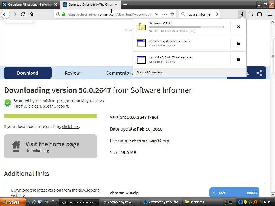Viewport: 275px width, 206px height.
Task: Show sidebars toolbar icon
Action: (x=259, y=14)
